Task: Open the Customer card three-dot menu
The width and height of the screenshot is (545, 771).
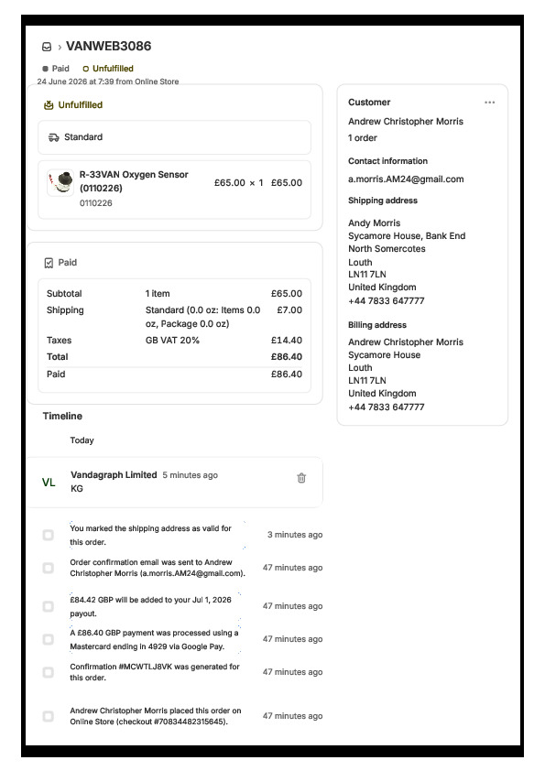Action: pos(489,103)
